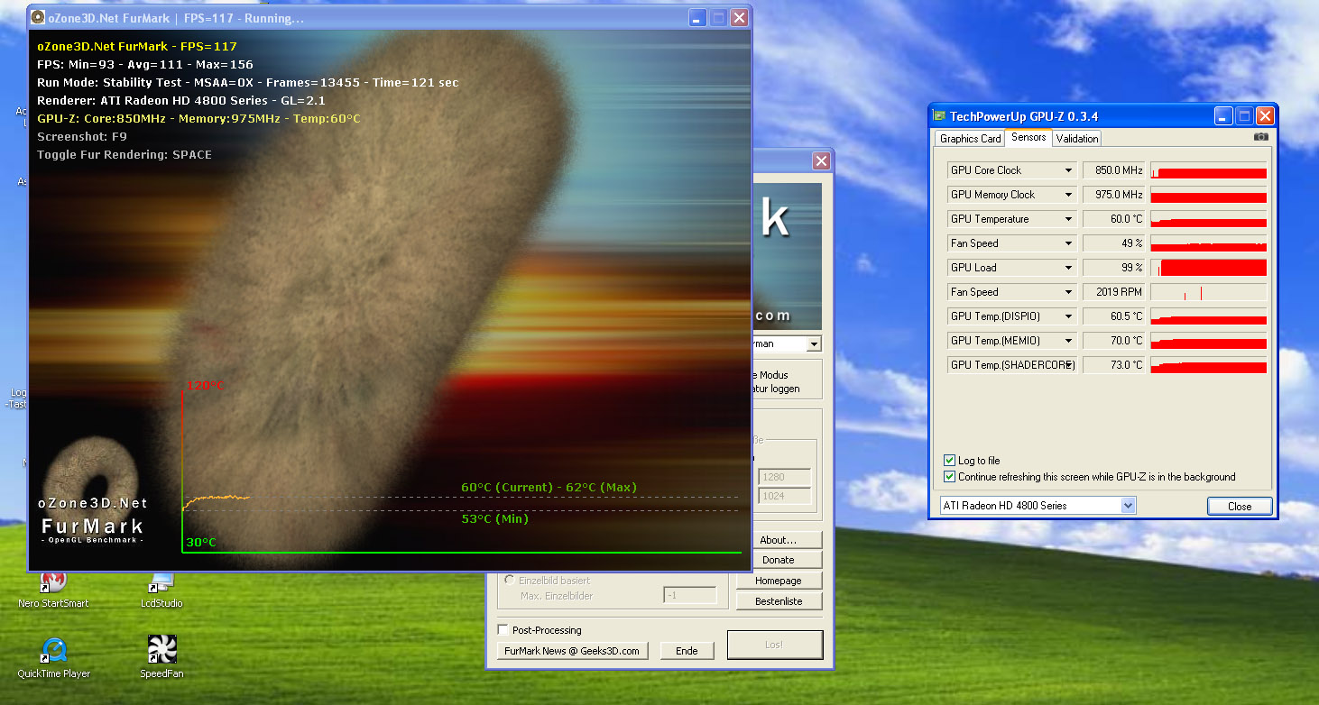The width and height of the screenshot is (1319, 705).
Task: Enable the Log to file checkbox
Action: pos(949,461)
